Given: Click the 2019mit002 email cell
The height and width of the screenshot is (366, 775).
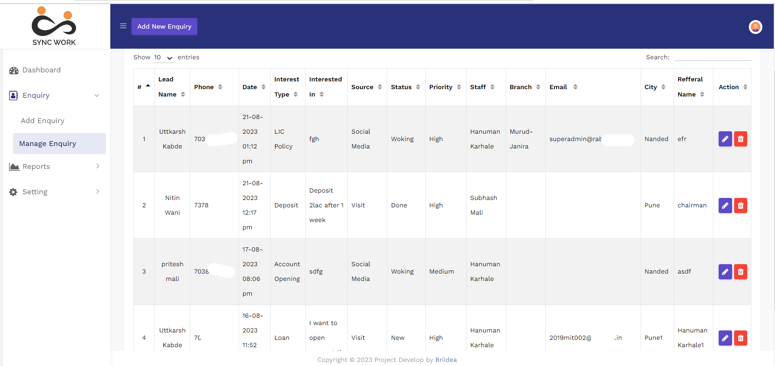Looking at the screenshot, I should pos(593,328).
